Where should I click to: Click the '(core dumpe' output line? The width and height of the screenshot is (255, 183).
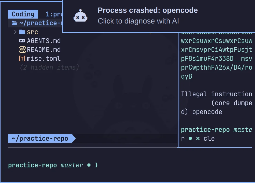(x=232, y=103)
